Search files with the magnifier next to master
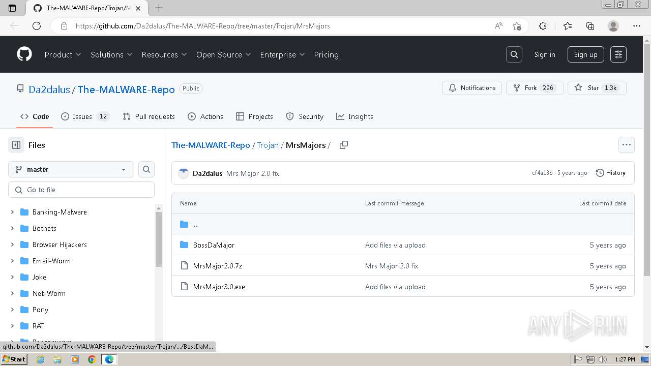Image resolution: width=651 pixels, height=366 pixels. point(146,169)
